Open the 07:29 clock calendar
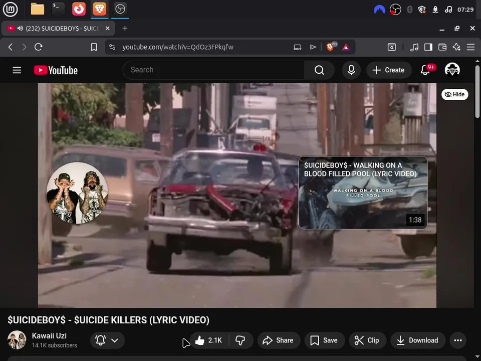The image size is (481, 361). [465, 10]
